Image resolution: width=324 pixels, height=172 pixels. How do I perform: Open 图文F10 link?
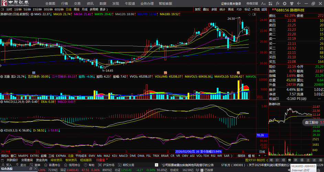(x=250, y=160)
